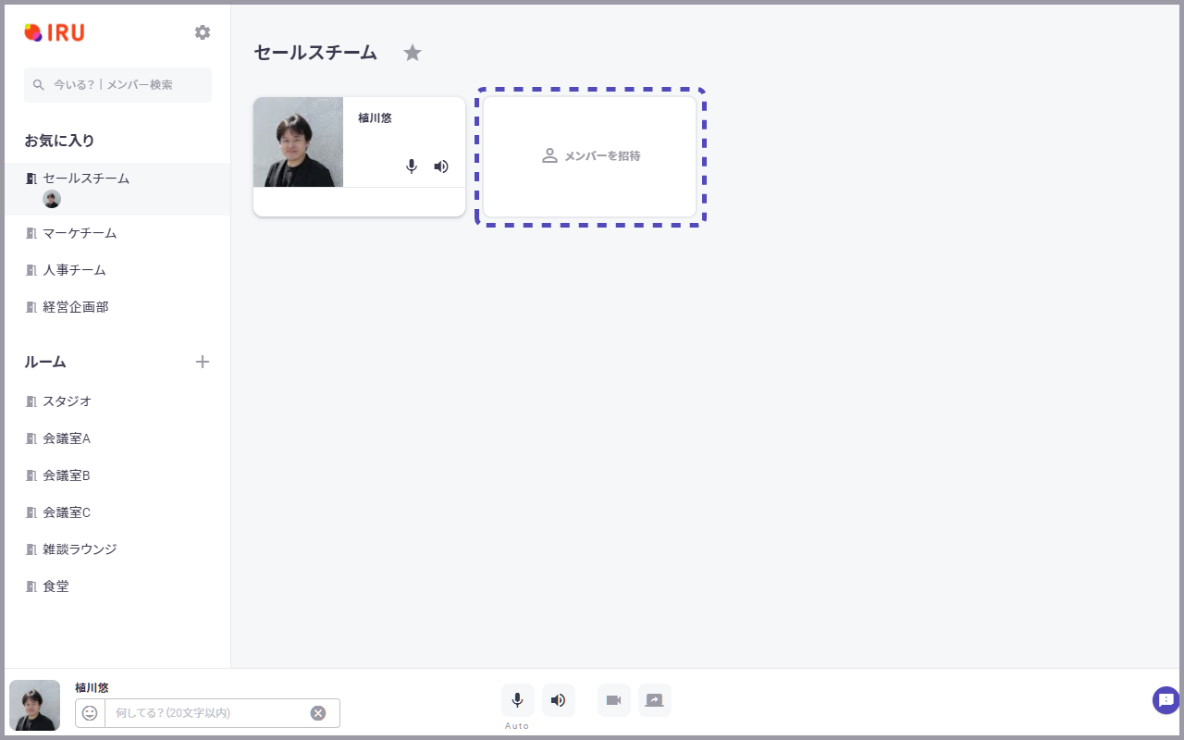Click the door icon beside 雑談ラウンジ
1184x740 pixels.
(31, 549)
